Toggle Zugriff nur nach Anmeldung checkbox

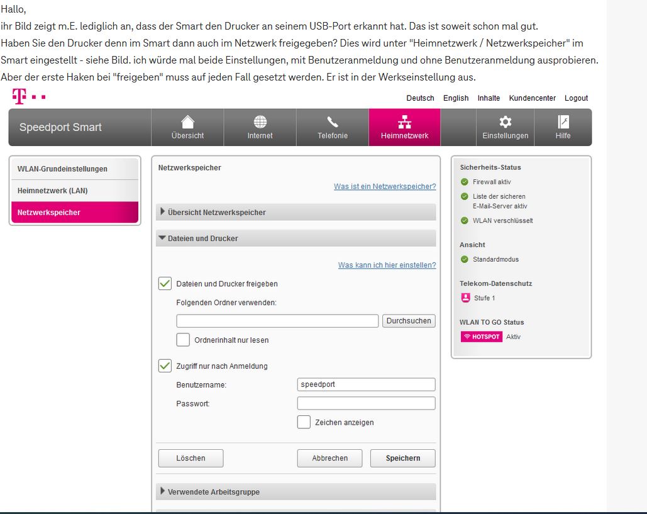[165, 366]
